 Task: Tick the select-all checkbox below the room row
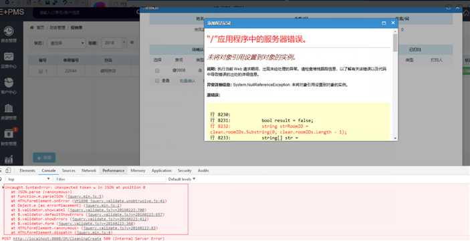coord(157,81)
